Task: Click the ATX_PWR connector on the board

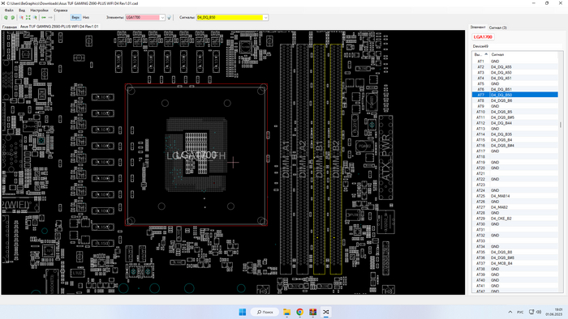Action: point(386,158)
